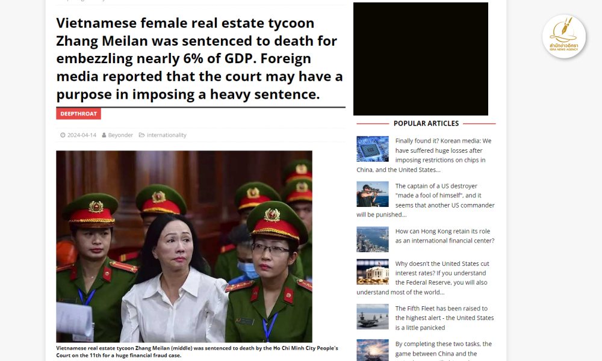Image resolution: width=602 pixels, height=361 pixels.
Task: Click the author icon beside Beyonder
Action: pyautogui.click(x=104, y=135)
